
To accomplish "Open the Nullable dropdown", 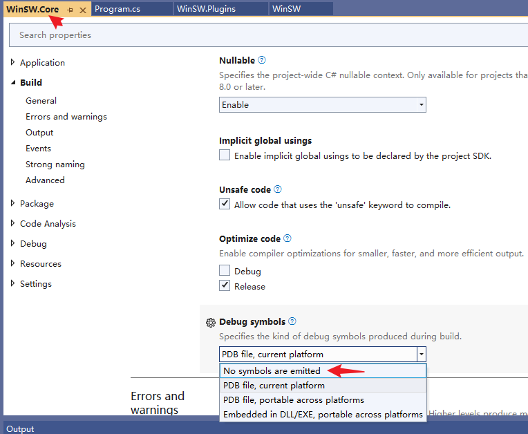I will [323, 105].
